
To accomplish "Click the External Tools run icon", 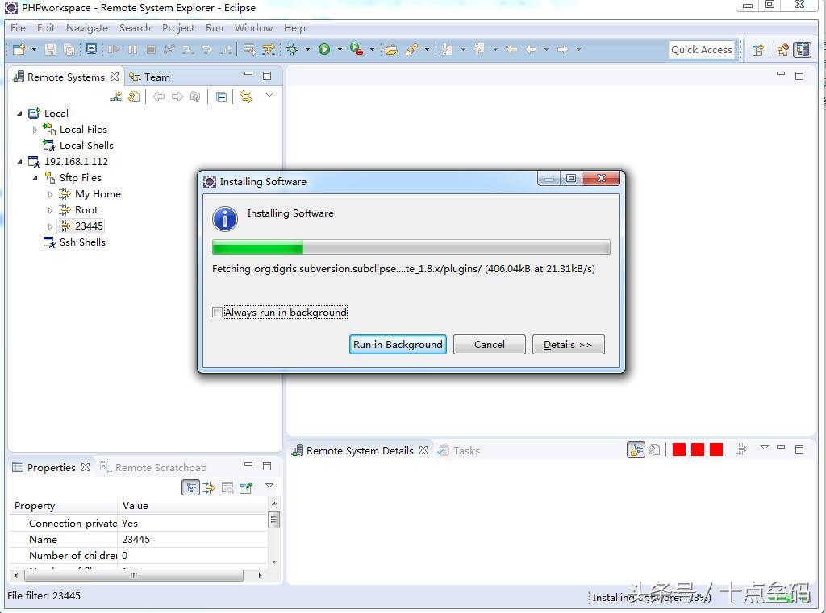I will (x=357, y=49).
